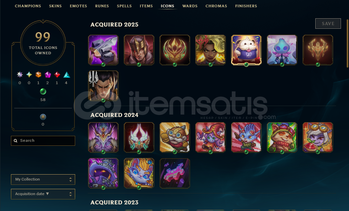Open the My Collection dropdown

(x=43, y=180)
